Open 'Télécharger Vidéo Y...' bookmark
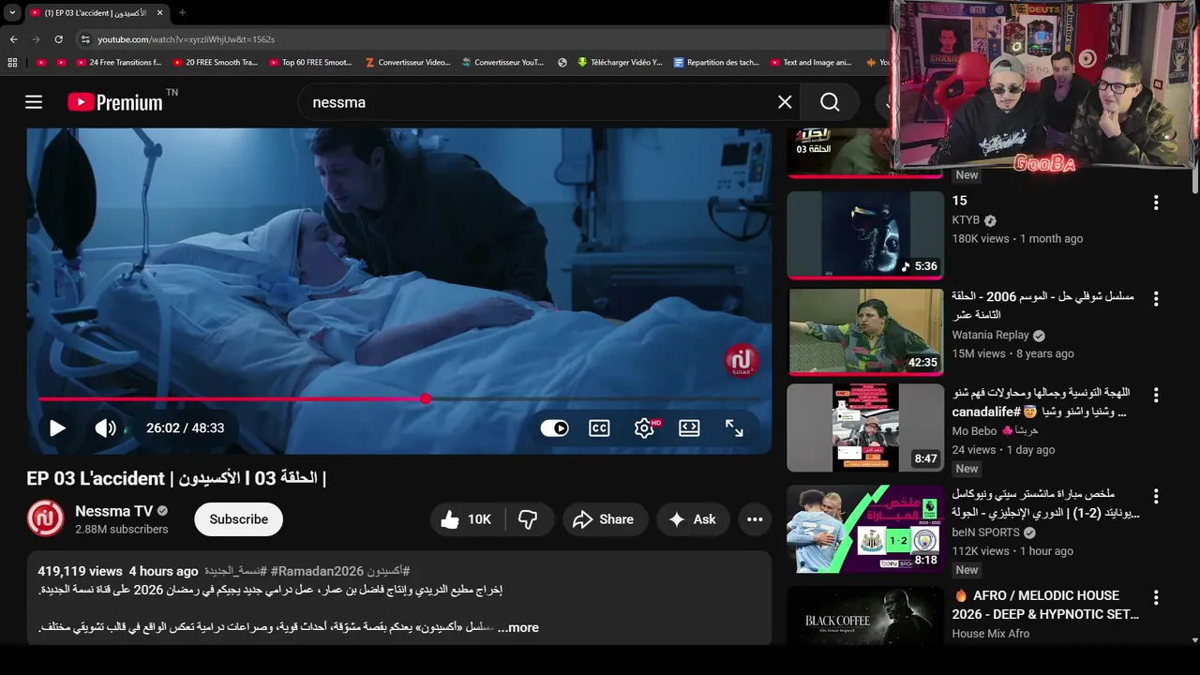This screenshot has height=675, width=1200. click(620, 63)
